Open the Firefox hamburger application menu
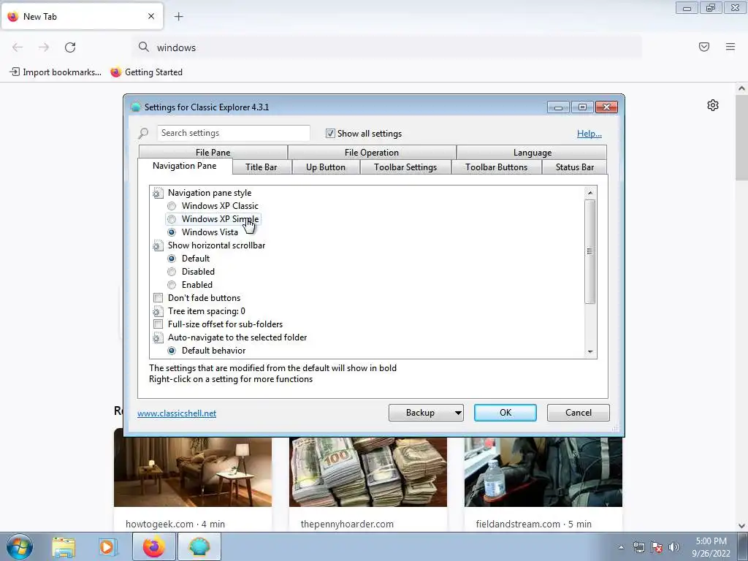Viewport: 748px width, 561px height. (x=730, y=47)
